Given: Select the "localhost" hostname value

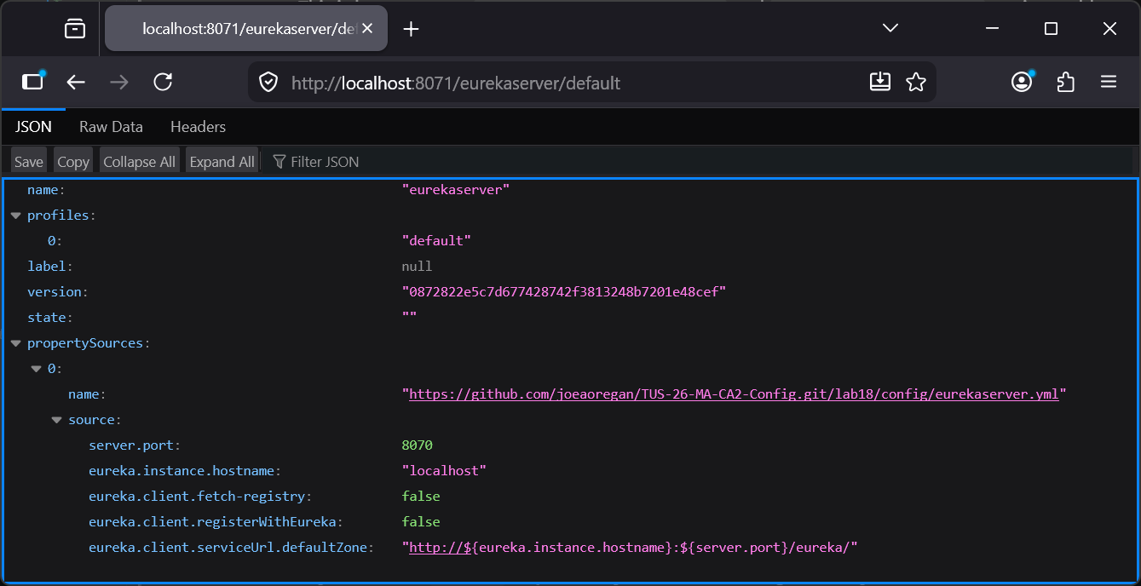Looking at the screenshot, I should point(444,471).
